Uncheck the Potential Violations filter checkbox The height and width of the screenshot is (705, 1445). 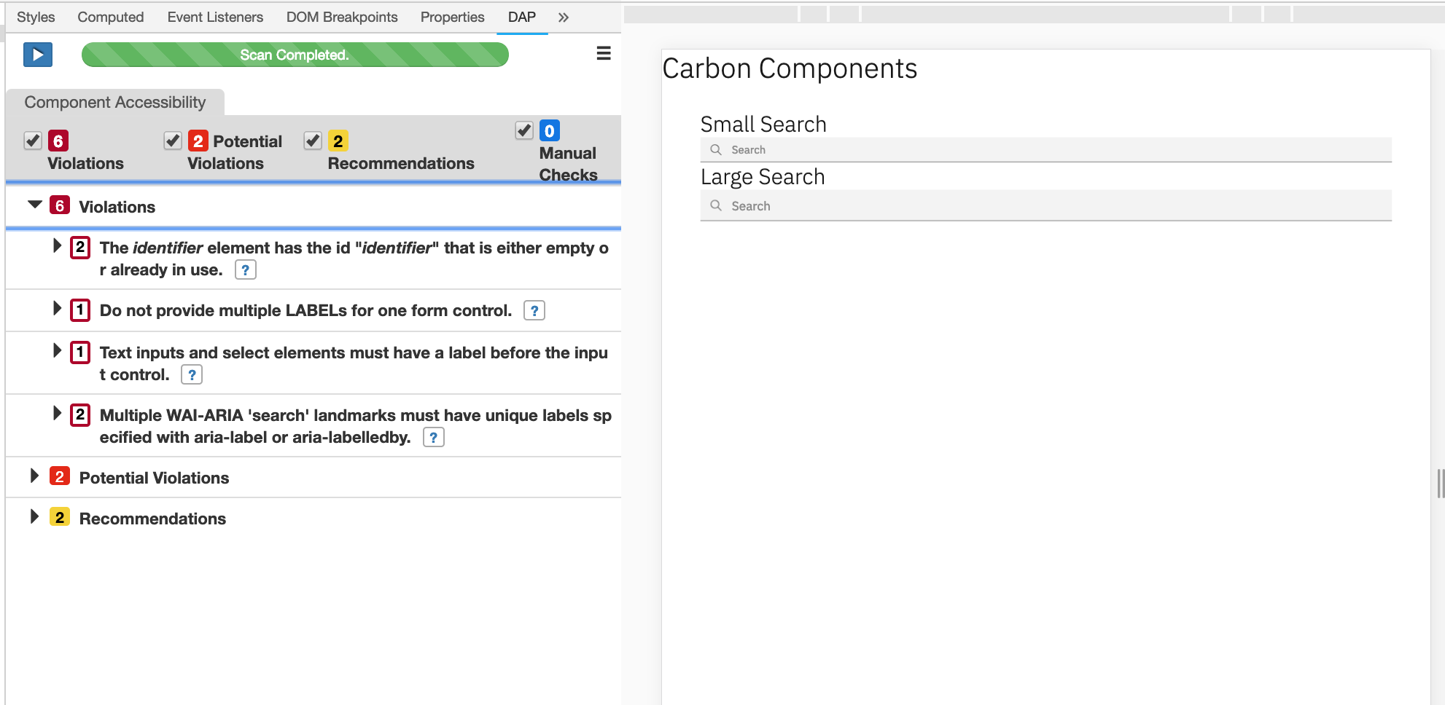point(173,140)
